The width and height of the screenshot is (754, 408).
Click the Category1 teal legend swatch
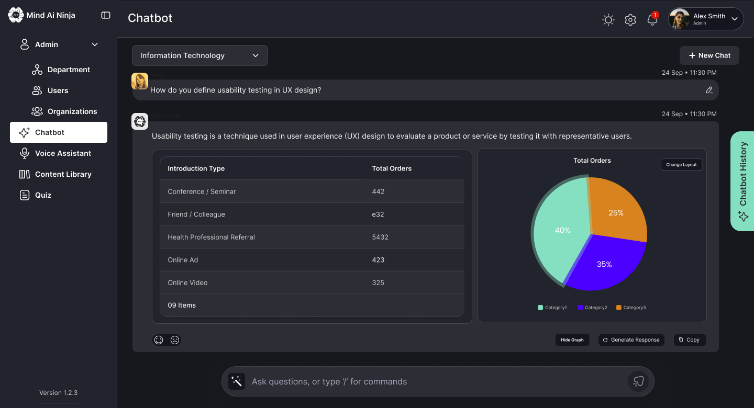540,308
